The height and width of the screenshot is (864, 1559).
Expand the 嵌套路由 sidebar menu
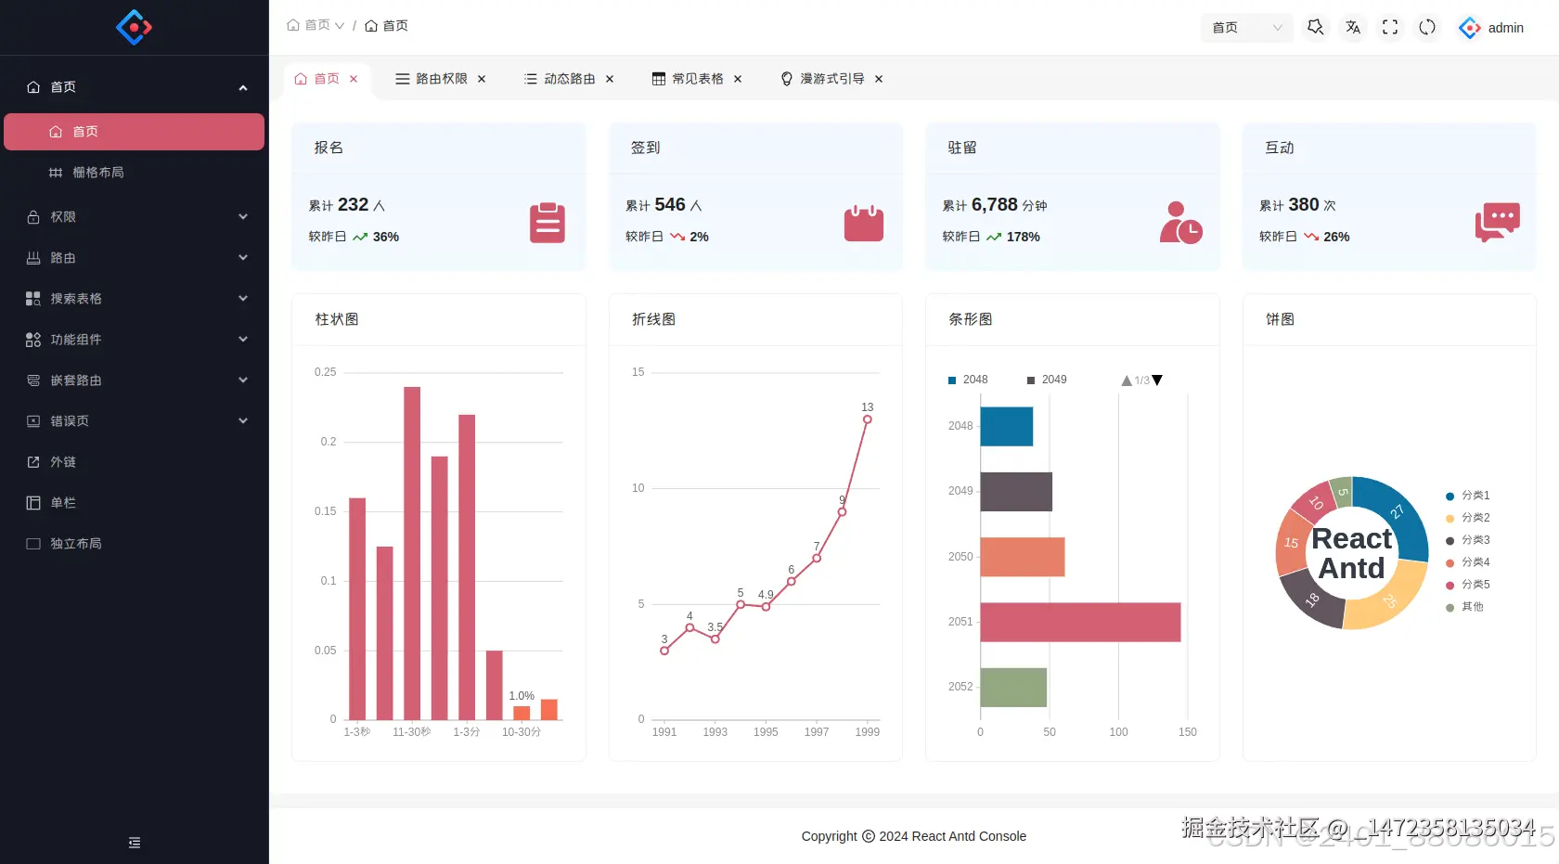[135, 380]
